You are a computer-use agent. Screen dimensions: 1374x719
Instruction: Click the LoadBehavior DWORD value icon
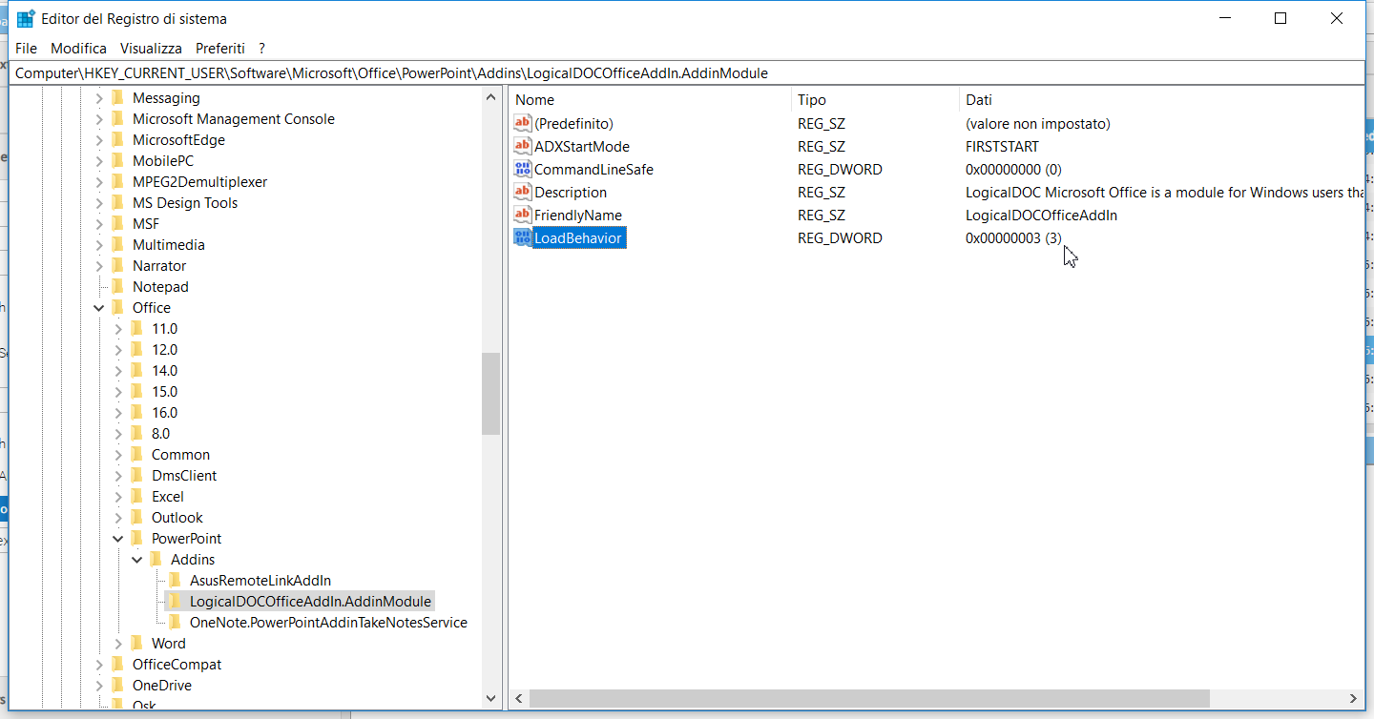522,237
